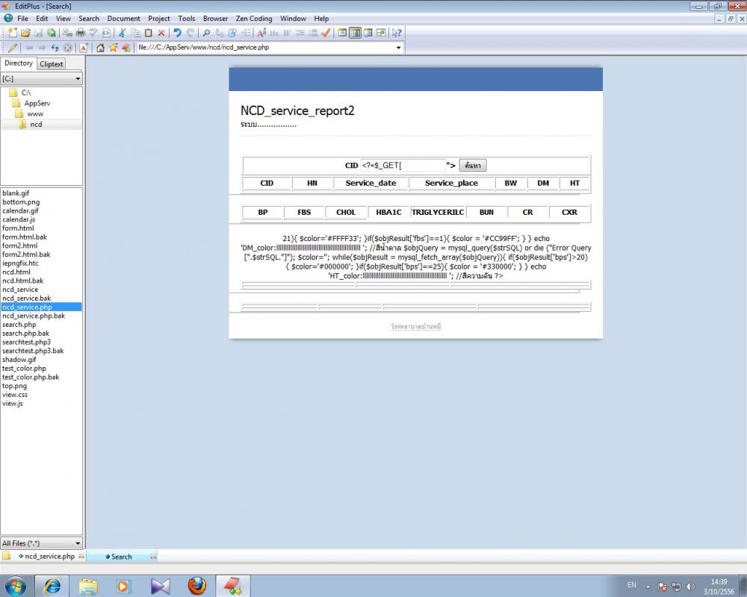The width and height of the screenshot is (747, 597).
Task: Select the ncd folder
Action: (x=36, y=125)
